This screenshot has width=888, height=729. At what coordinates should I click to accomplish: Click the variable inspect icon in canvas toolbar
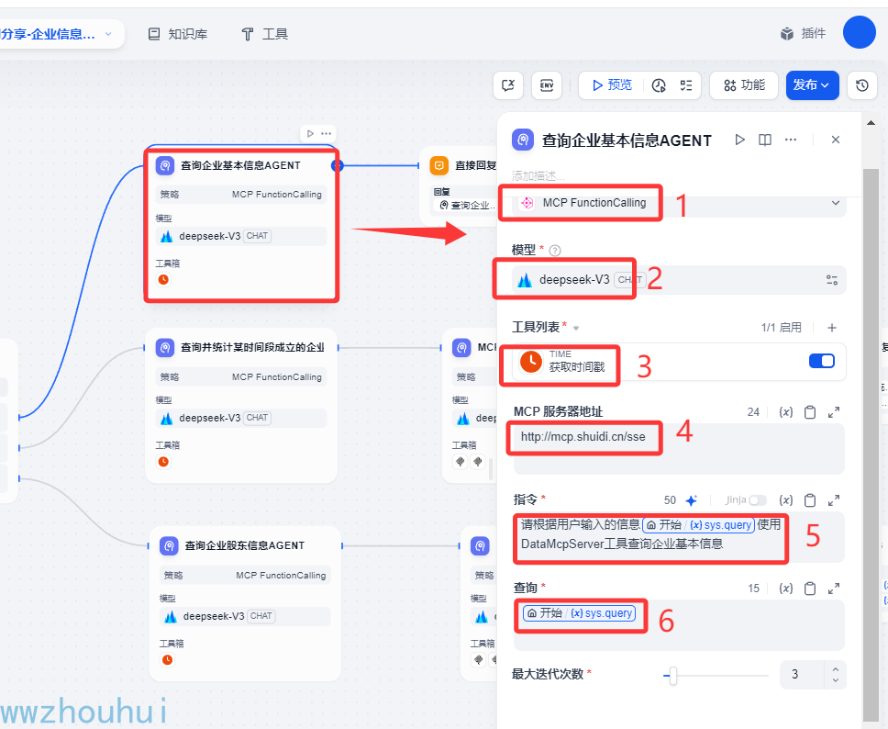(508, 85)
